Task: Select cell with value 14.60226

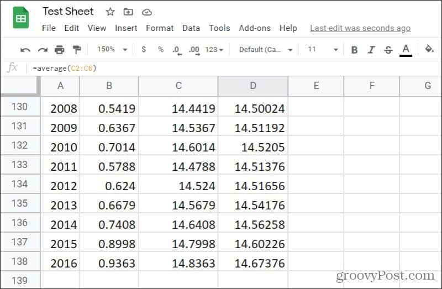Action: click(253, 242)
